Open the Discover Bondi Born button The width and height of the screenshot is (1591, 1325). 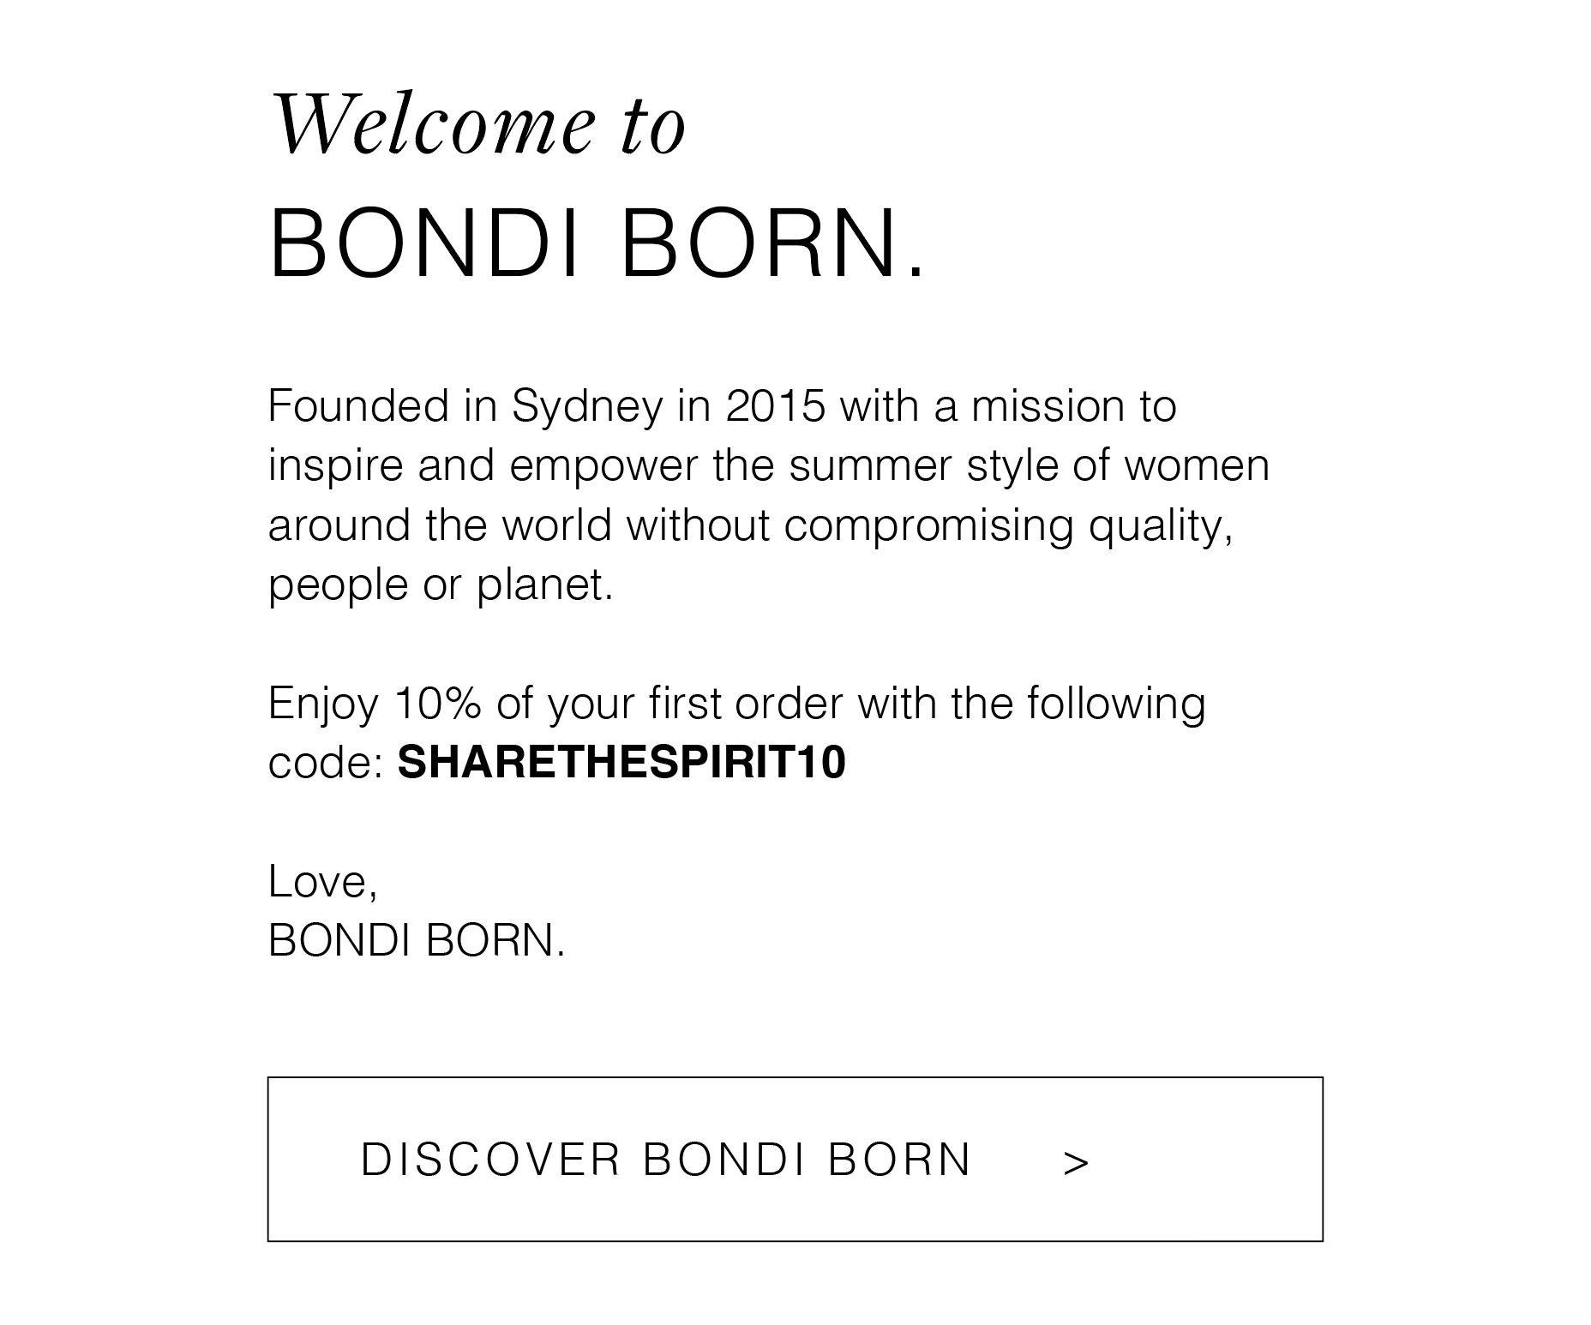[x=795, y=1159]
